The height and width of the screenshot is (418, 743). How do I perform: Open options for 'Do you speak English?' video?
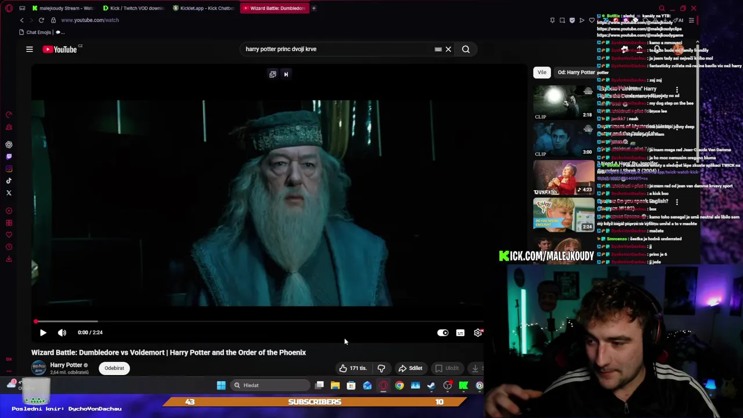(677, 202)
